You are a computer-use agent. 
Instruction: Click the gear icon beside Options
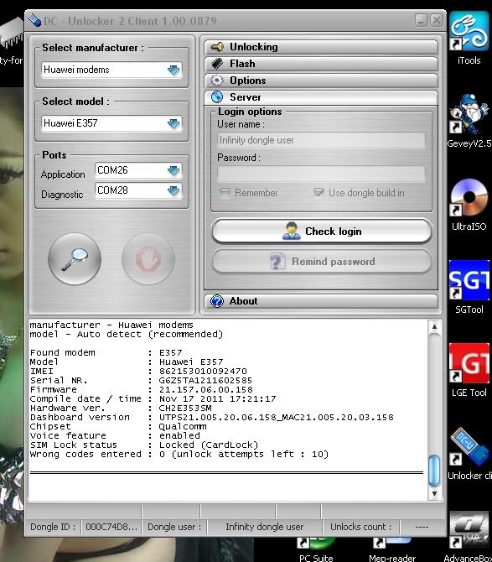pyautogui.click(x=216, y=81)
